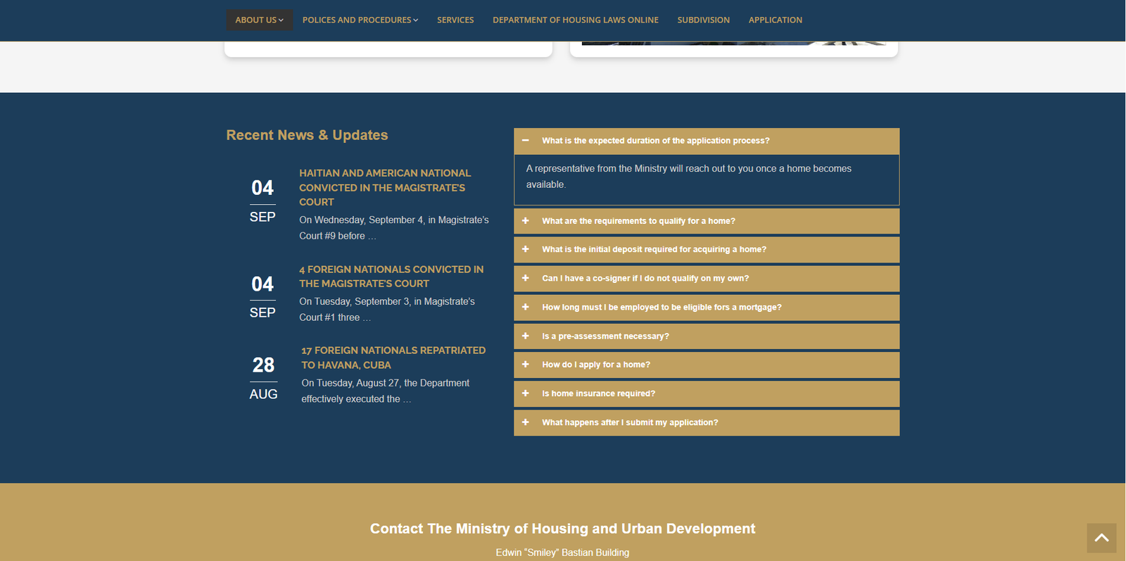Collapse the expected duration question minus icon
This screenshot has height=561, width=1126.
tap(526, 141)
